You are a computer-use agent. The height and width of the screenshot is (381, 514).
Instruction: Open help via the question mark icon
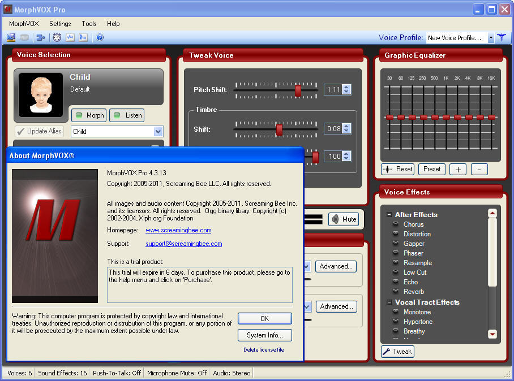(x=101, y=37)
